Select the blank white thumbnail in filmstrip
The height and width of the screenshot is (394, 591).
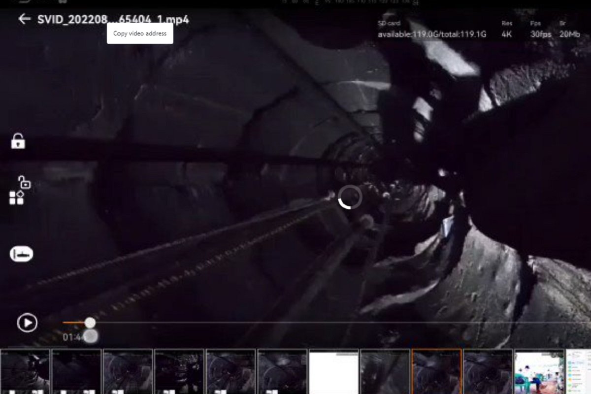[x=333, y=371]
